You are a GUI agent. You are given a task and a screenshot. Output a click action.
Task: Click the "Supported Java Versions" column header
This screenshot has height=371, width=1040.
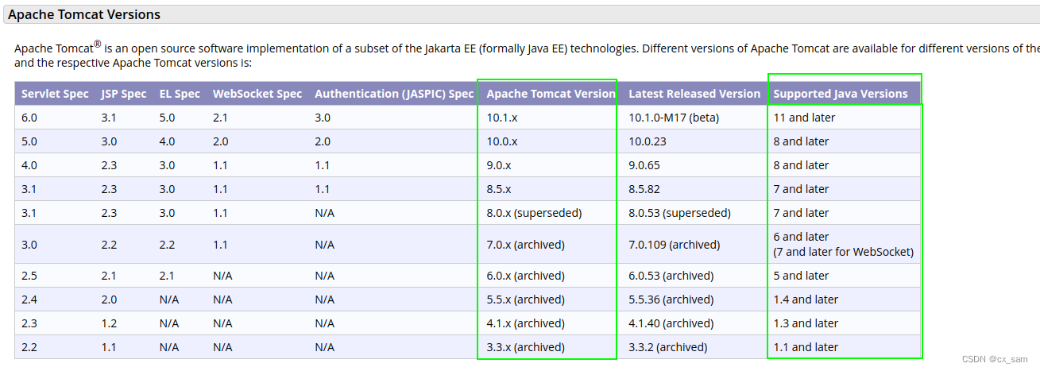point(841,94)
